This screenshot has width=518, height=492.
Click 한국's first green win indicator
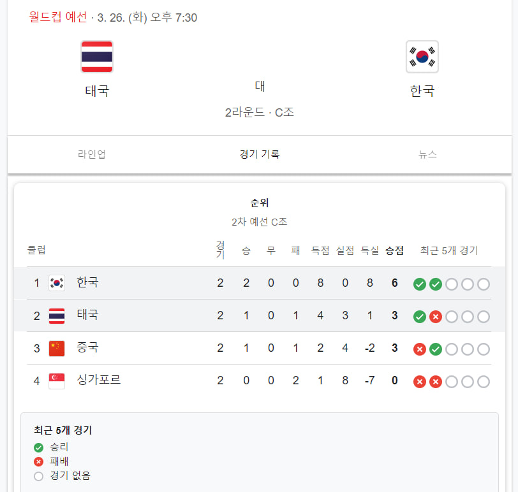[x=420, y=284]
